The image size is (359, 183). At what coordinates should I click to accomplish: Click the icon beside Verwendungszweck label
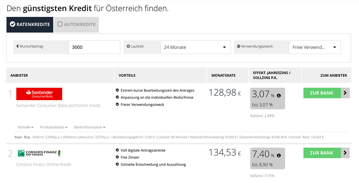point(239,46)
